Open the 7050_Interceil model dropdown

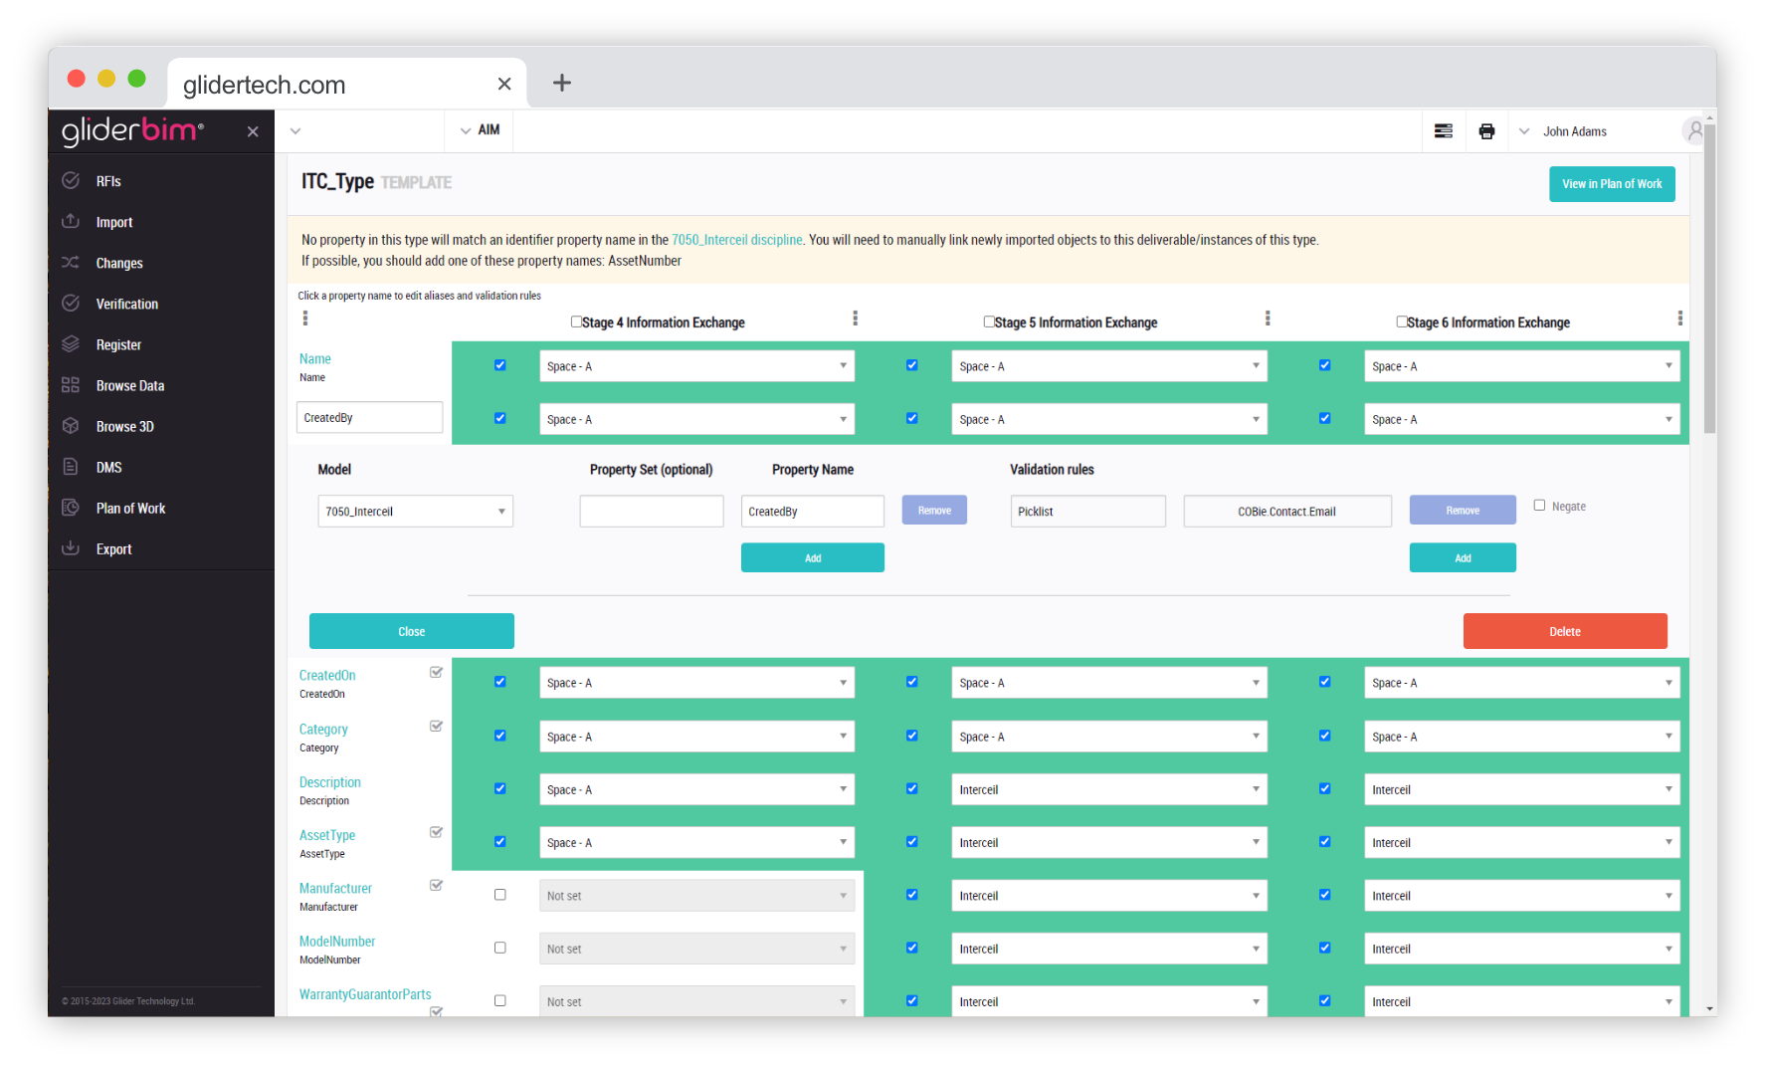pyautogui.click(x=415, y=512)
